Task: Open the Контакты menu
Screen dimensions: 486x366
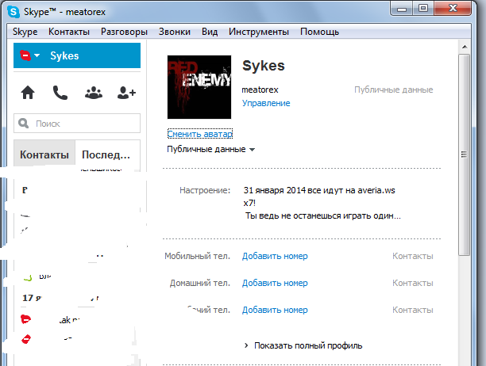Action: [x=69, y=32]
